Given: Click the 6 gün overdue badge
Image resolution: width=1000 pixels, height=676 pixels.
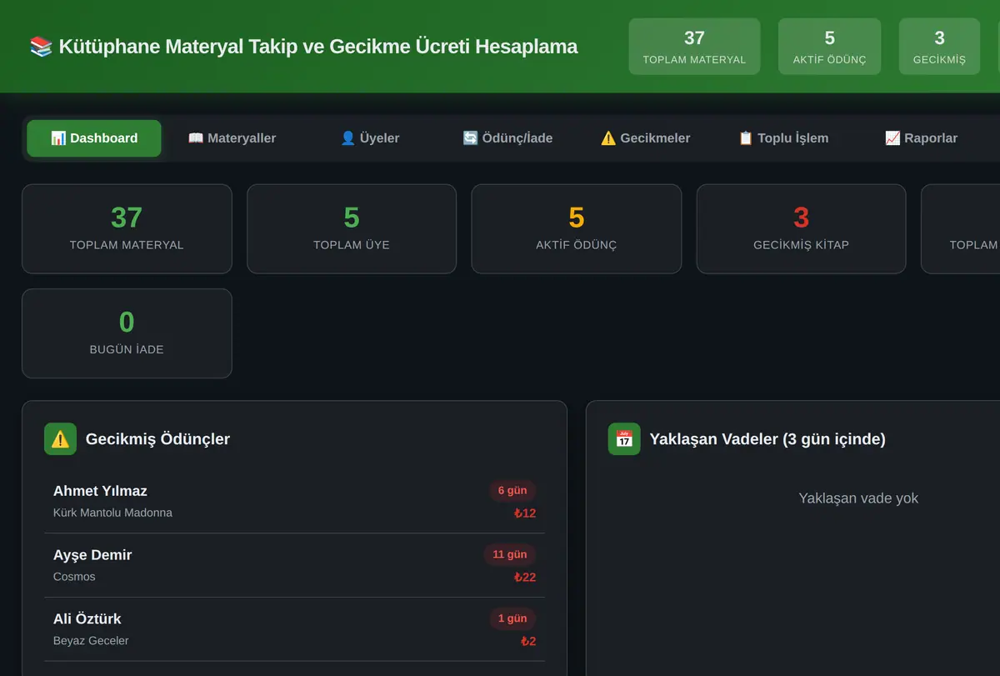Looking at the screenshot, I should click(512, 490).
